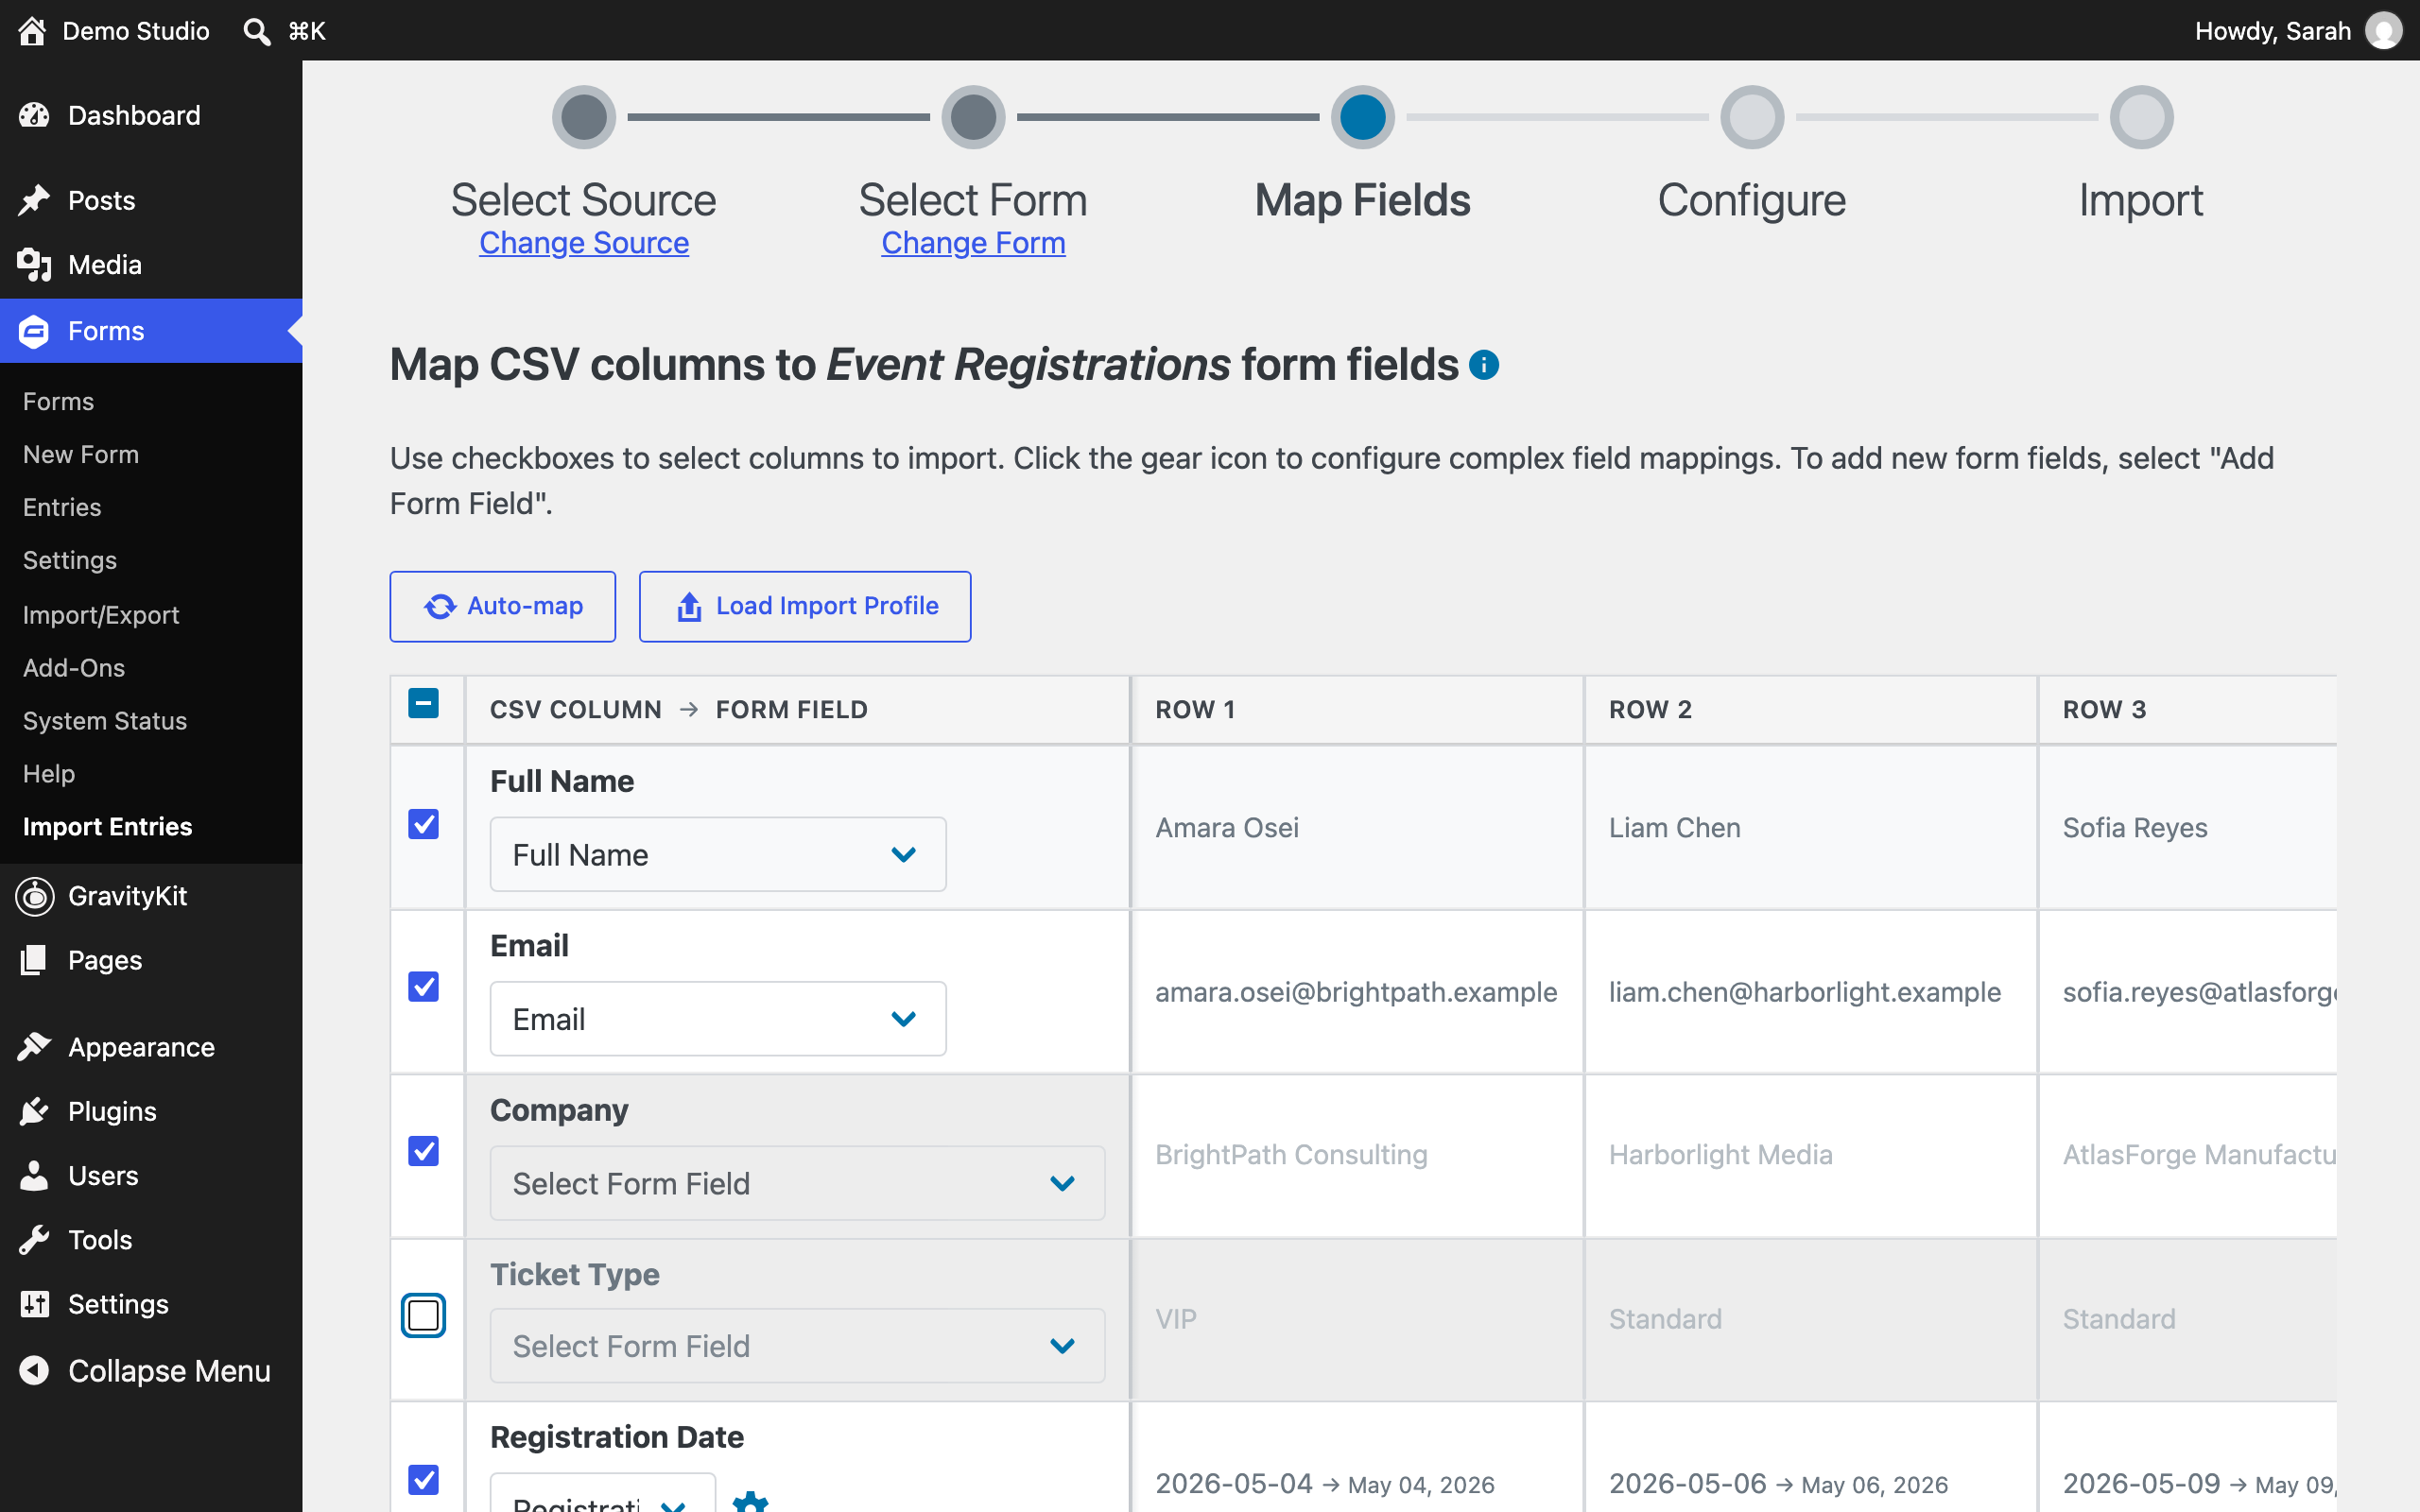Click the Configure step circle
Screen dimensions: 2420x1512
click(x=1752, y=117)
